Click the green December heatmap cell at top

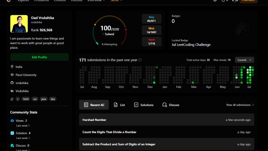[157, 67]
